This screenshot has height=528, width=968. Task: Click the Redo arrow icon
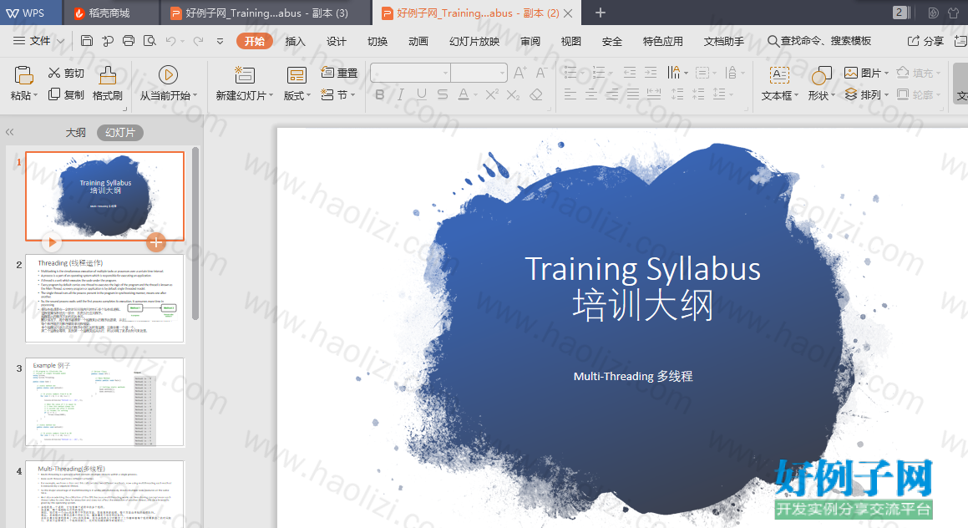point(198,41)
